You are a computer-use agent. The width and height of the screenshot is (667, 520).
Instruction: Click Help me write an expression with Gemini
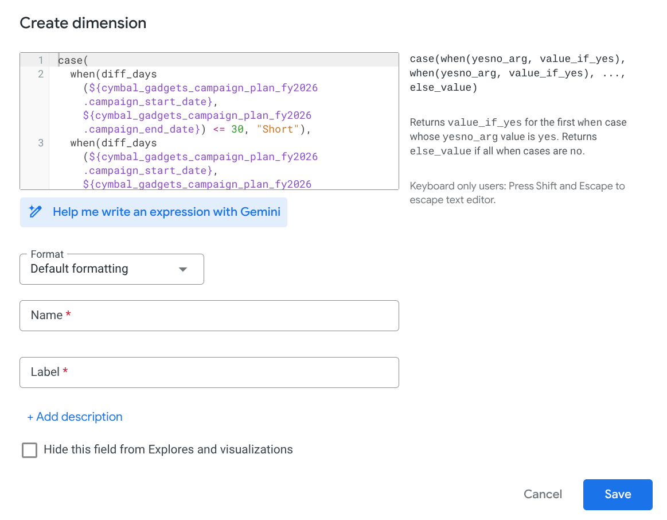pyautogui.click(x=154, y=212)
